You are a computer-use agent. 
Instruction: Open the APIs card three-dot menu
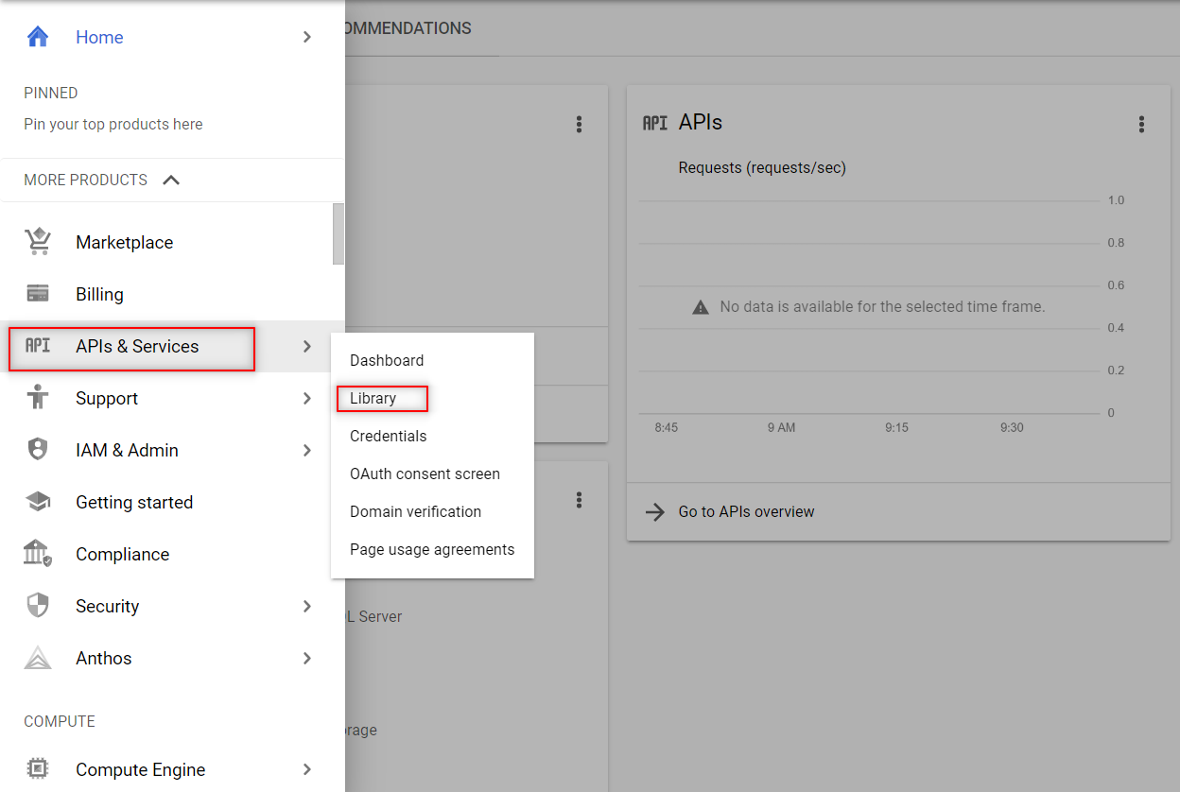(1141, 124)
